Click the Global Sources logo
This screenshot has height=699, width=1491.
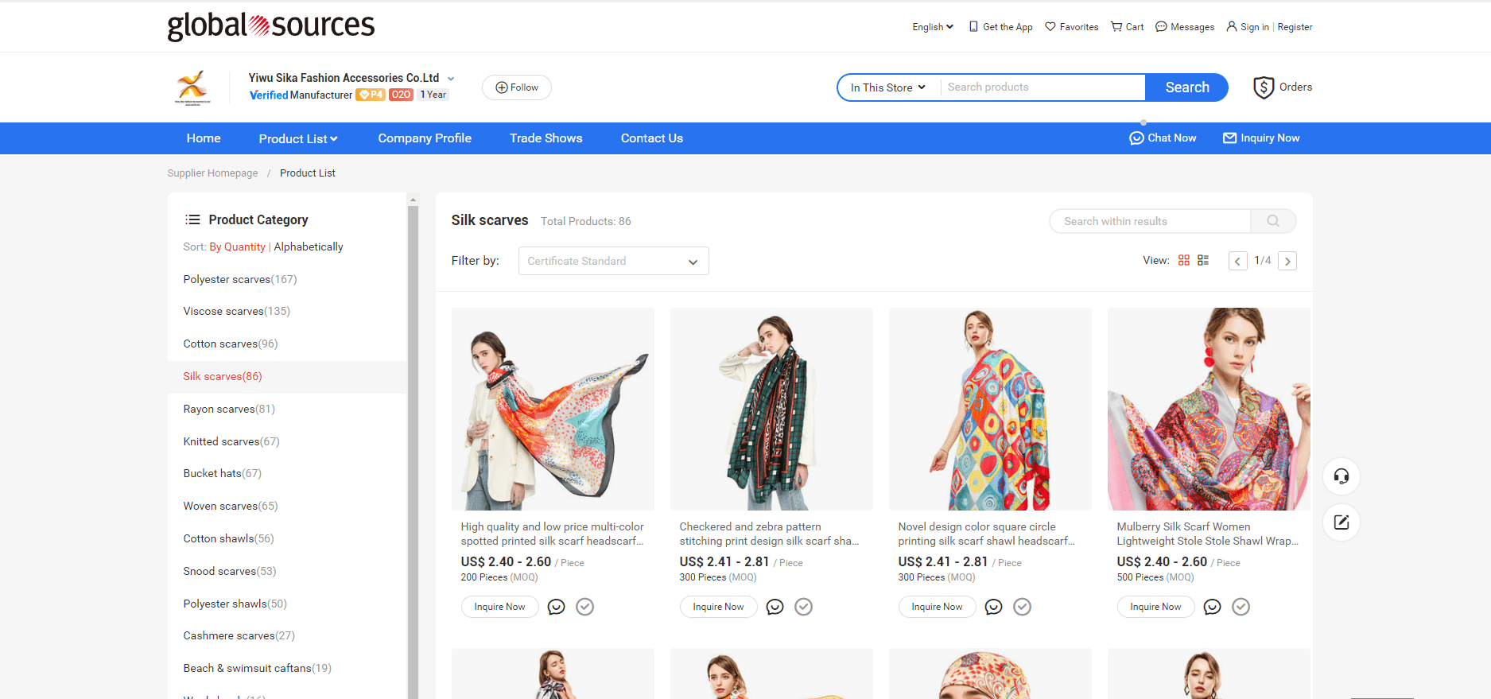270,26
